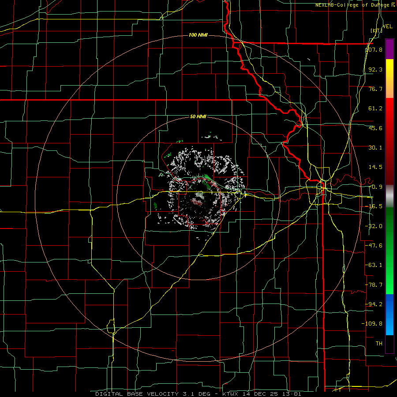397x397 pixels.
Task: Click the [KT] units label
Action: 376,30
